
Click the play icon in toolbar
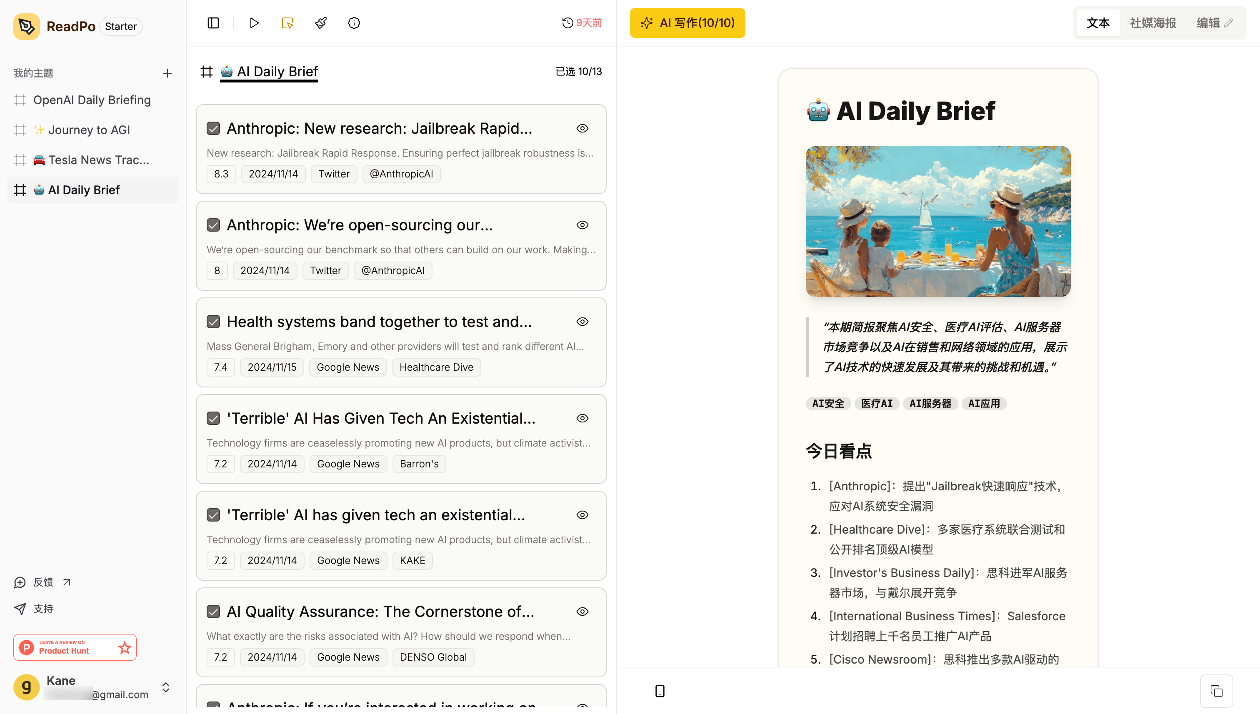pos(254,23)
